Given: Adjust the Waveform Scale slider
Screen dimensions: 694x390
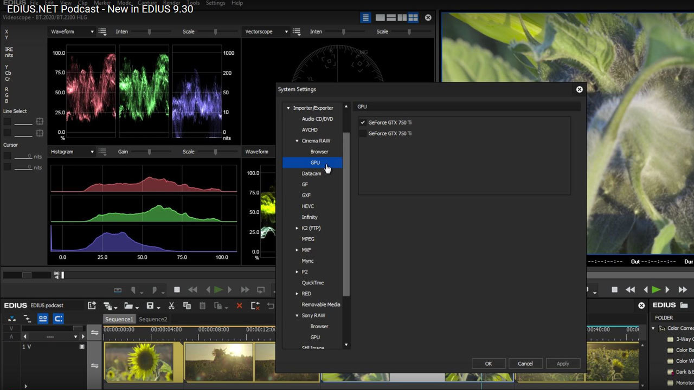Looking at the screenshot, I should click(216, 31).
